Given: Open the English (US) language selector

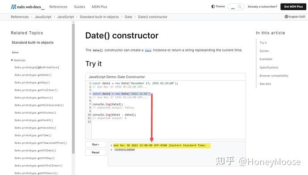Looking at the screenshot, I should [x=295, y=17].
